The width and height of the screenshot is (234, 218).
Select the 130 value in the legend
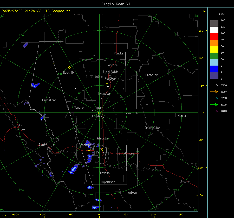[223, 27]
